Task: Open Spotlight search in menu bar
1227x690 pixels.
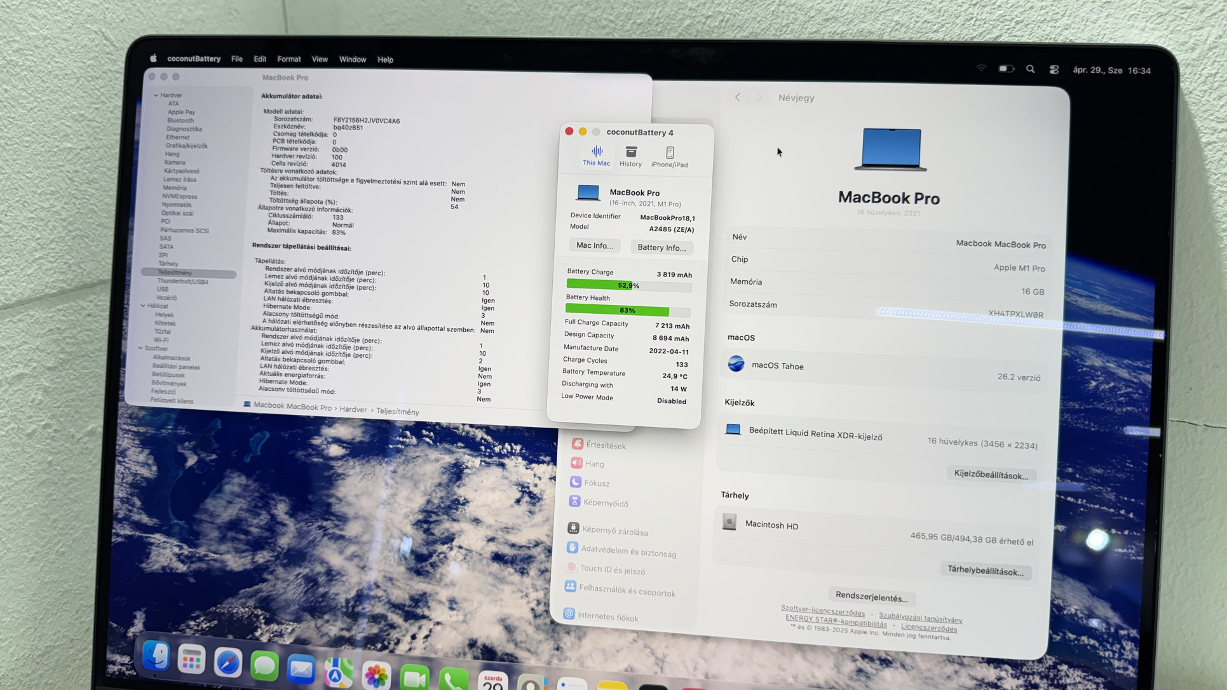Action: tap(1030, 69)
